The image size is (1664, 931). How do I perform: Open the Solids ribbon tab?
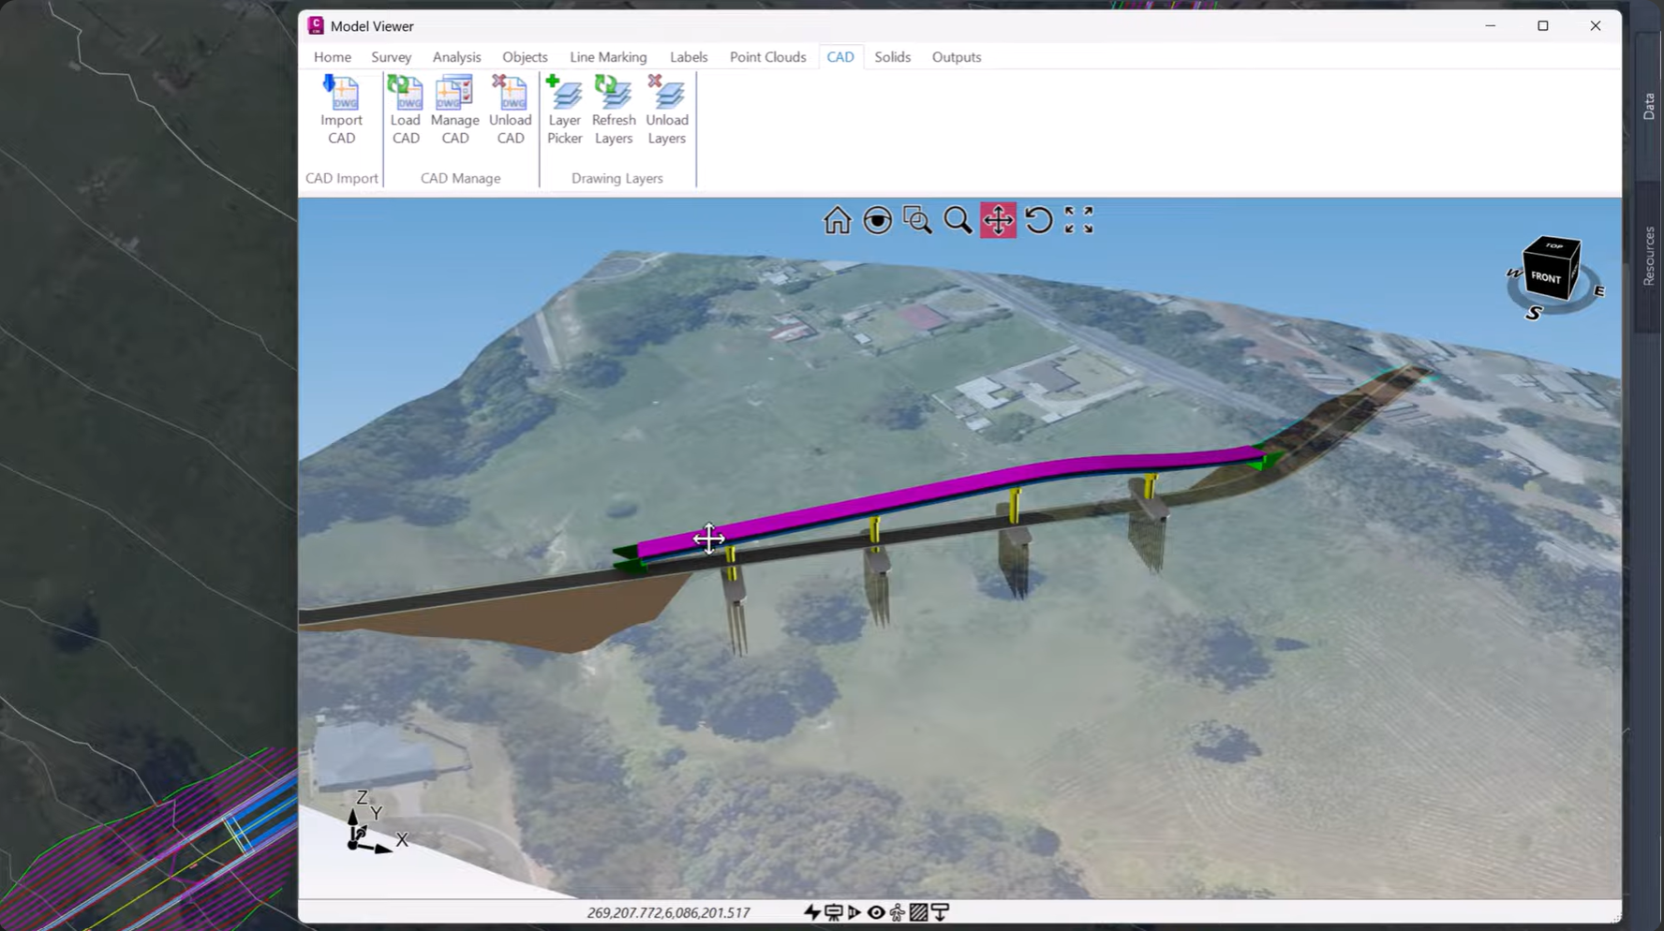pyautogui.click(x=893, y=57)
